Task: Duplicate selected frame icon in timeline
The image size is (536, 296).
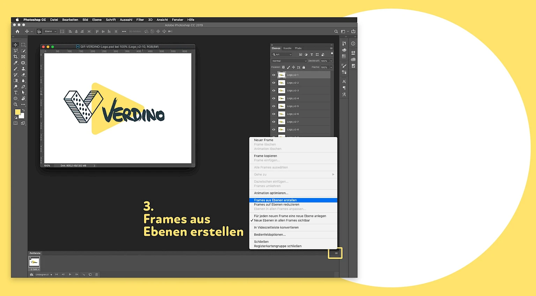Action: [x=90, y=274]
